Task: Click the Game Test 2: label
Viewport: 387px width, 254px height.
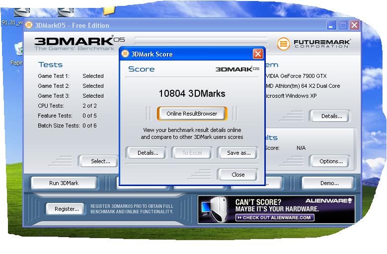Action: (x=54, y=86)
